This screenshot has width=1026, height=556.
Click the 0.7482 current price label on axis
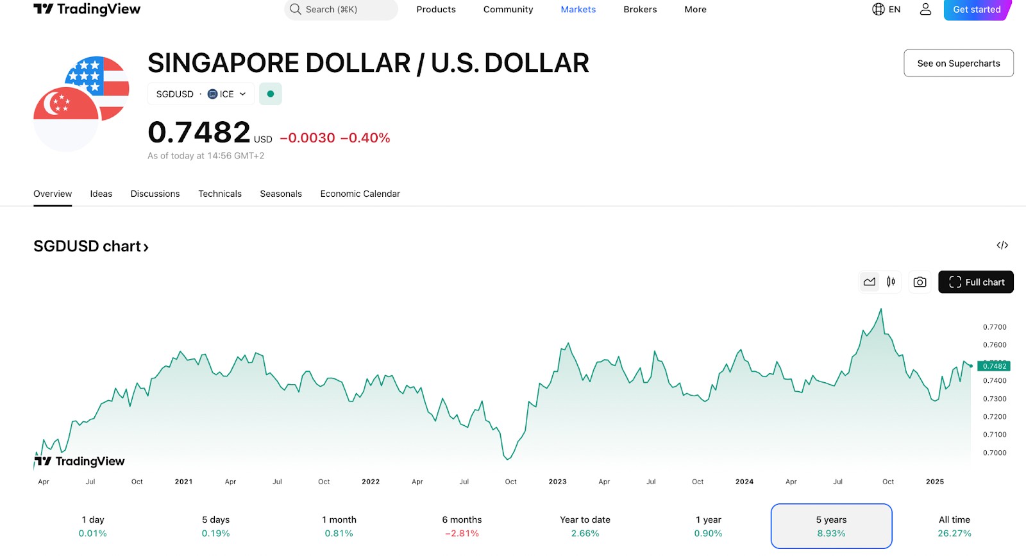[x=994, y=366]
